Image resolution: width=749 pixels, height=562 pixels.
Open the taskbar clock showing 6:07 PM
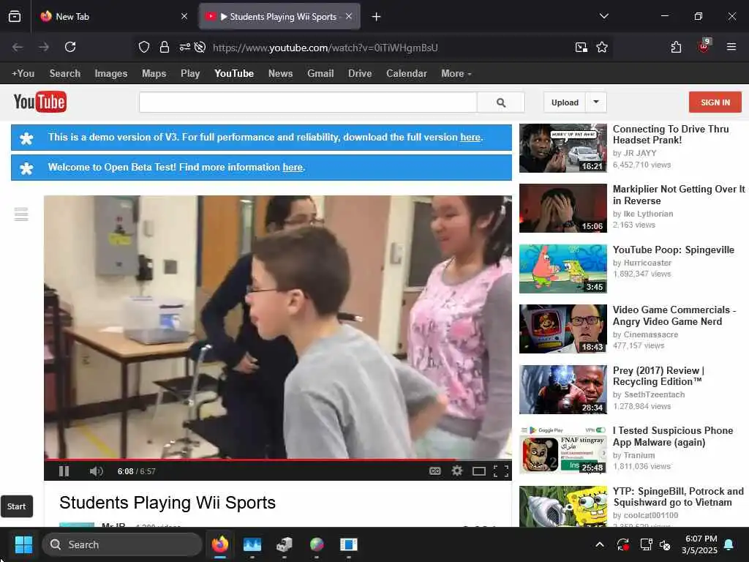pos(700,544)
